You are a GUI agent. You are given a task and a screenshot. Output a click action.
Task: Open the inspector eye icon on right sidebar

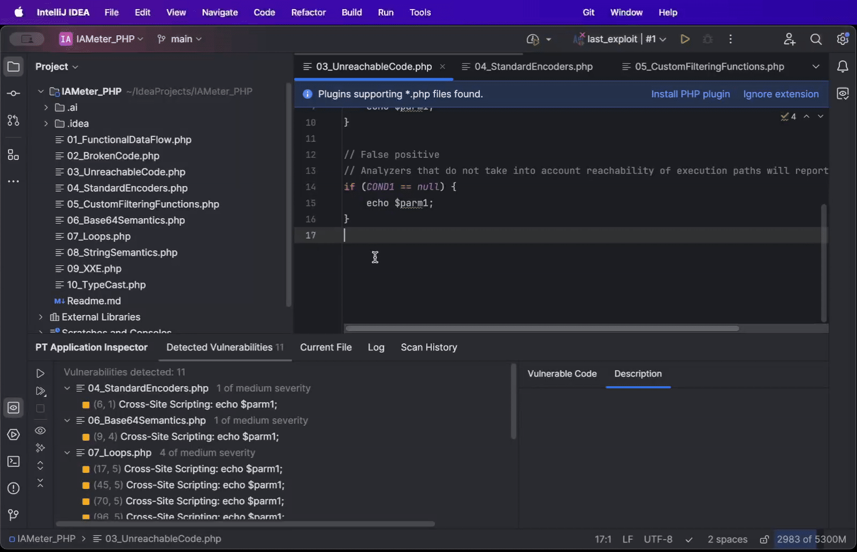click(843, 94)
